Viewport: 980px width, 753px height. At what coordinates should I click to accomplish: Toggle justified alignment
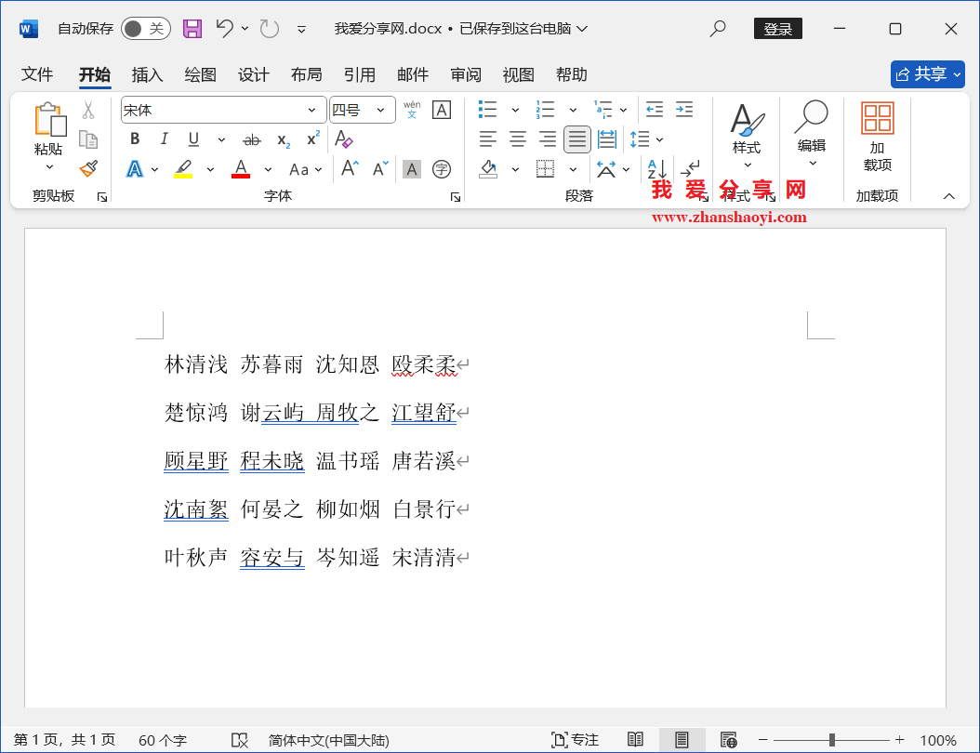(x=576, y=139)
